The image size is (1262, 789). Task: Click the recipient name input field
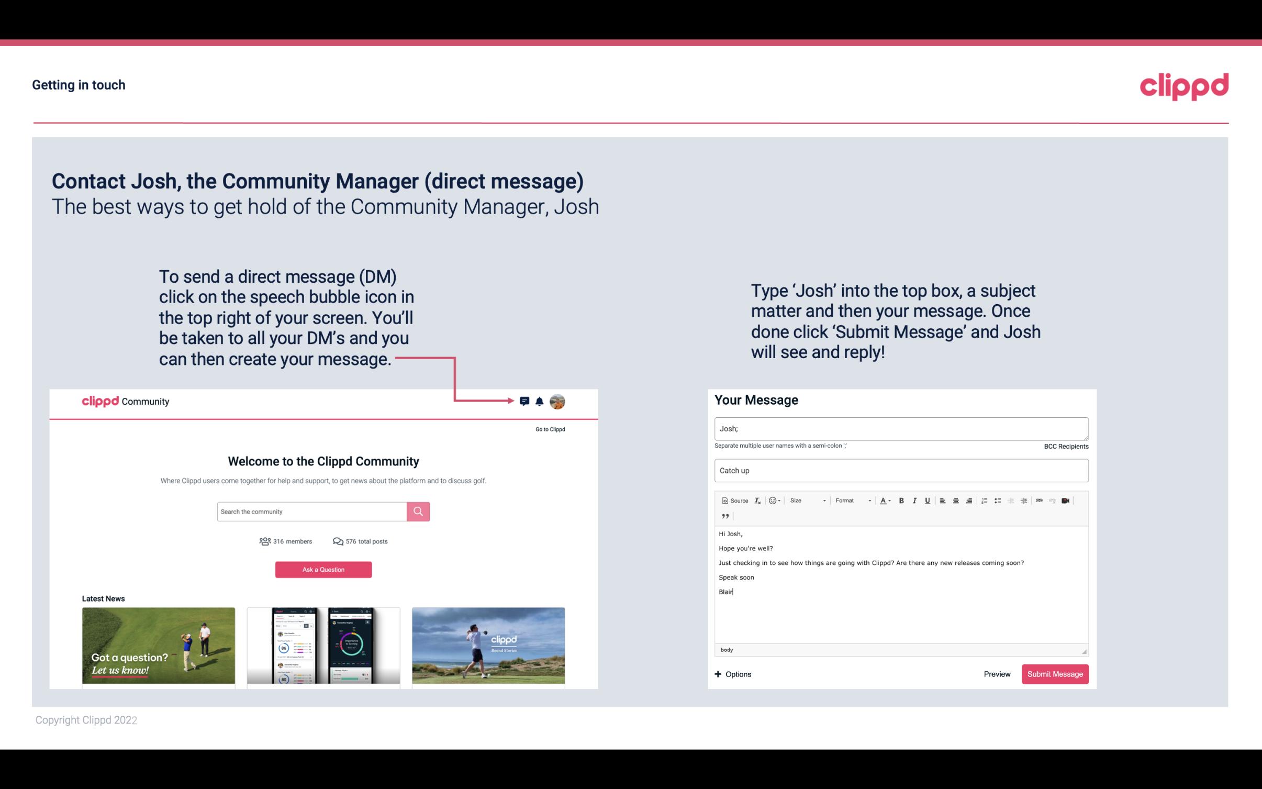pyautogui.click(x=900, y=428)
